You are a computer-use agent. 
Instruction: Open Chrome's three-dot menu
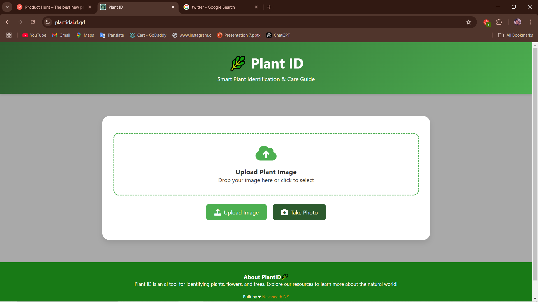point(530,22)
